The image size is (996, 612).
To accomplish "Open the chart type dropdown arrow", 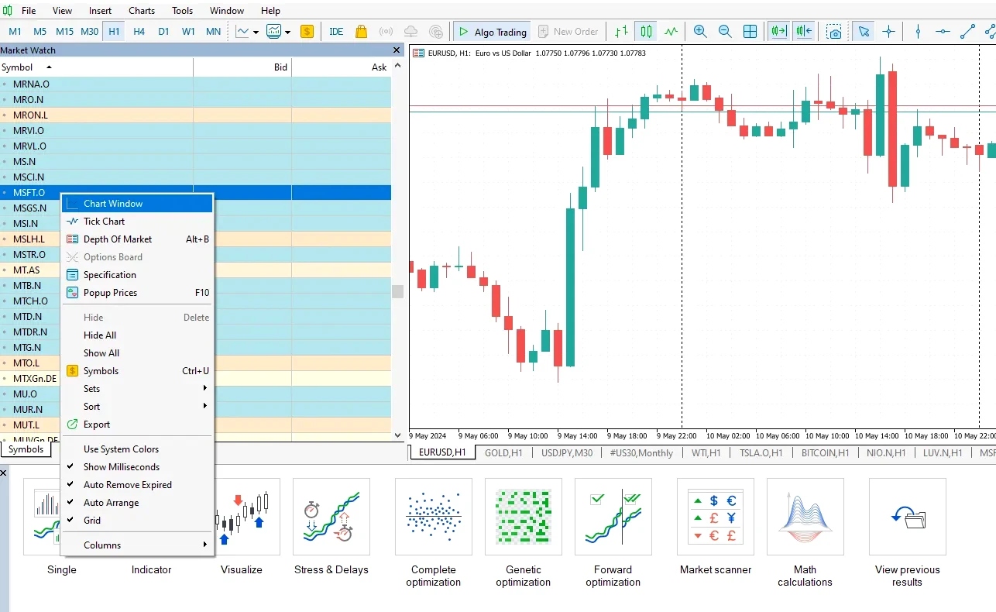I will [256, 33].
